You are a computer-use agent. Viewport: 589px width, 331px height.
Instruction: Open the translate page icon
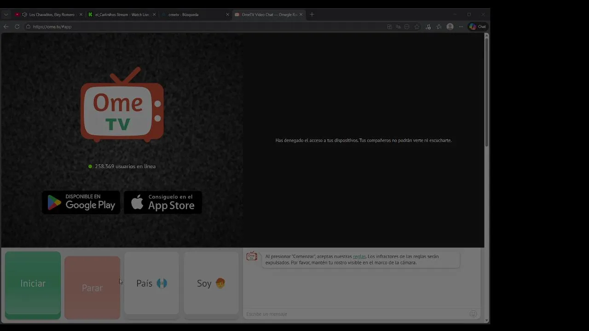coord(398,27)
